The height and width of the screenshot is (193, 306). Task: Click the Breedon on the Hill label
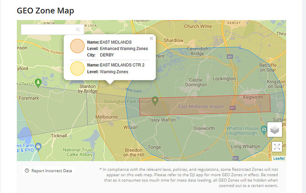[x=134, y=152]
